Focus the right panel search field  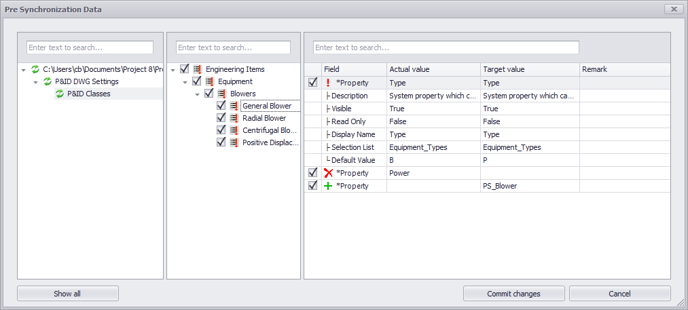(446, 47)
